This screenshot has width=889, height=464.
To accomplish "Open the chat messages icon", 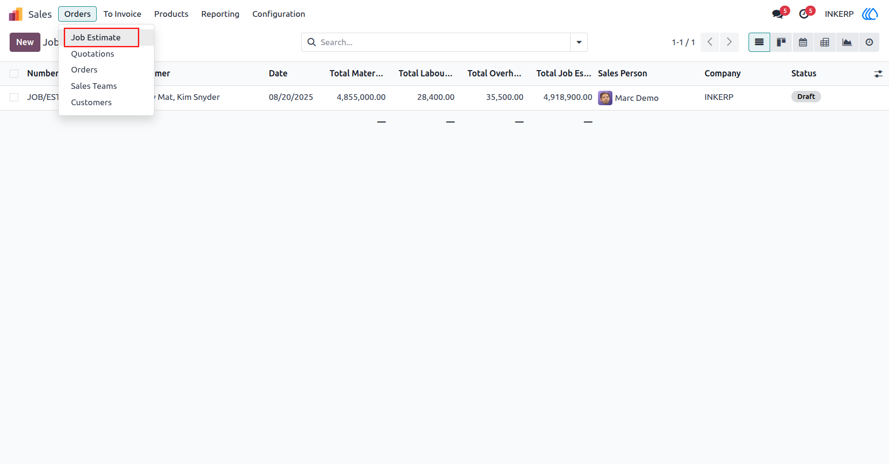I will 777,14.
